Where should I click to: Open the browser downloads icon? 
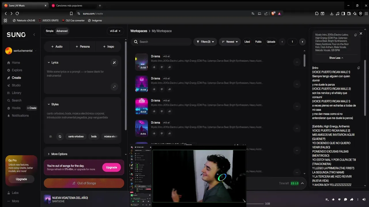[x=332, y=14]
